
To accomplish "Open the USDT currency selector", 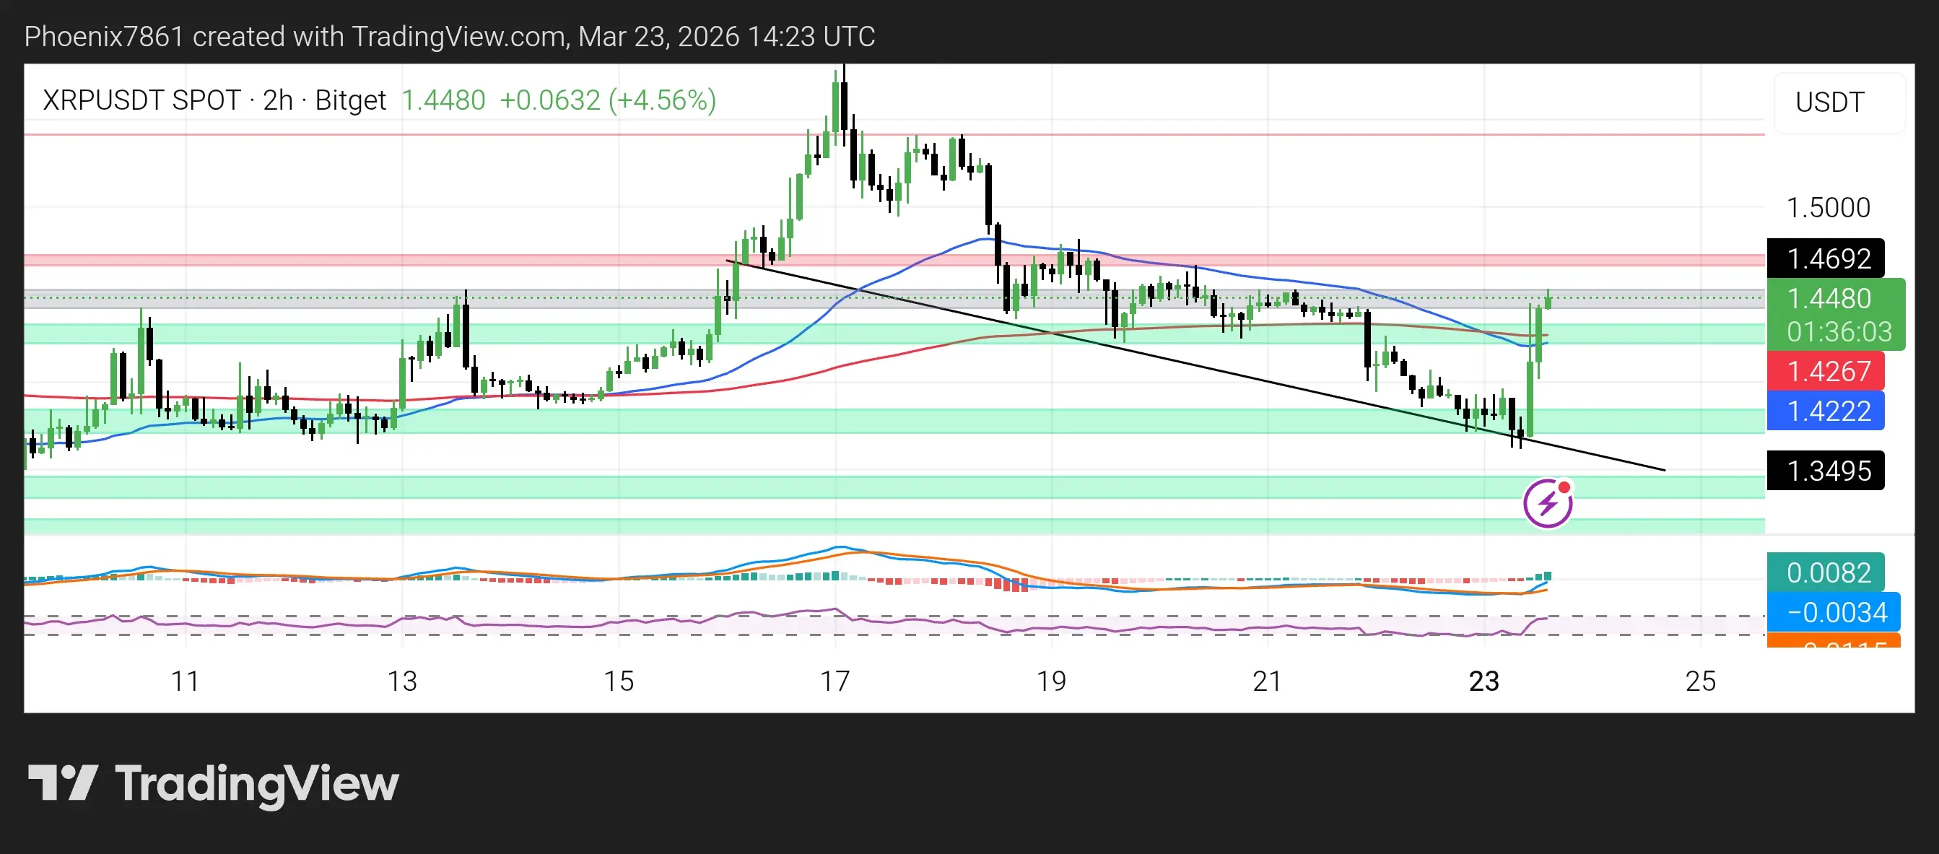I will tap(1829, 102).
